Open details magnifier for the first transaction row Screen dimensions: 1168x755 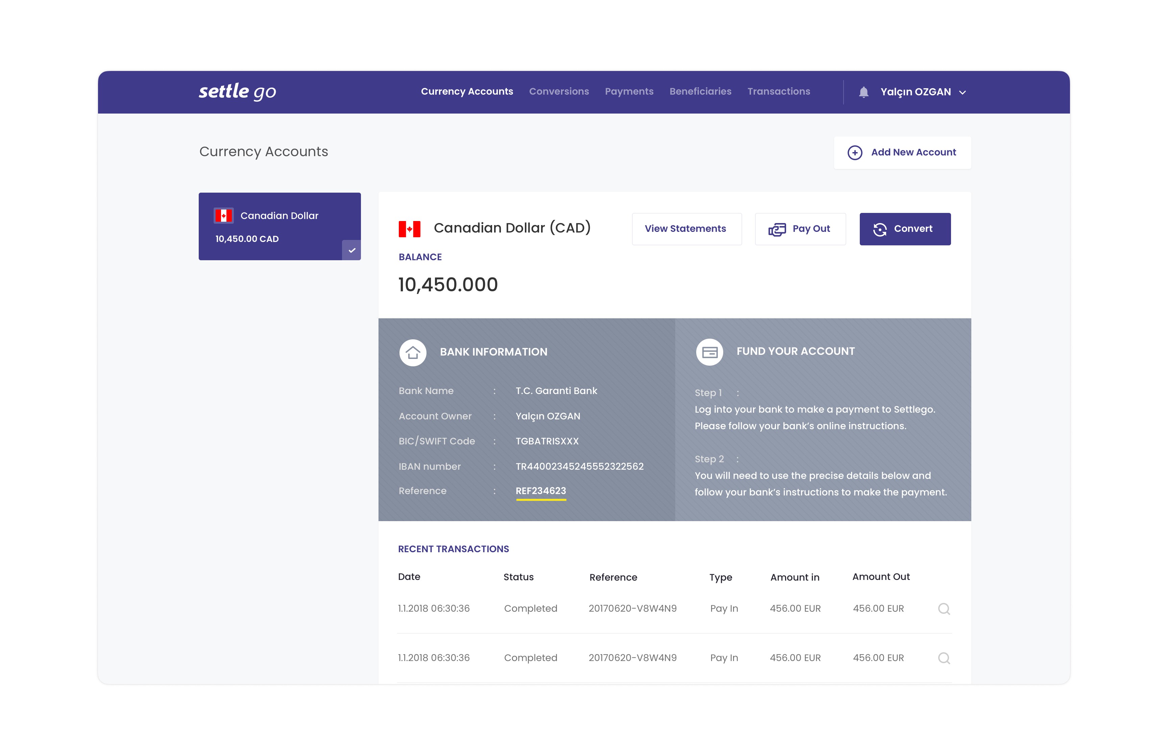pos(944,609)
